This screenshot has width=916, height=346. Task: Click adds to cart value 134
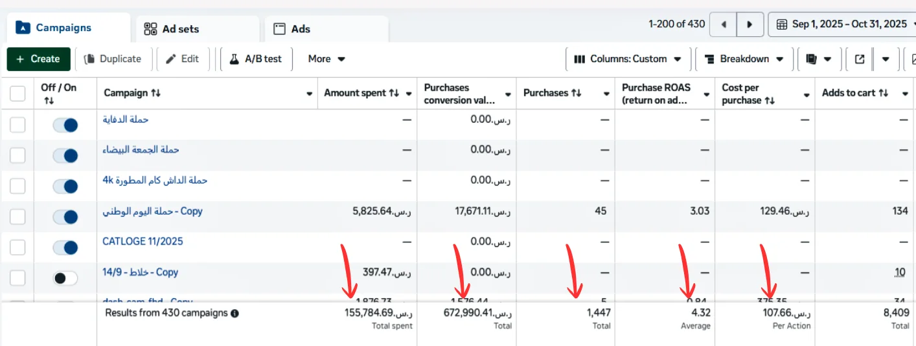tap(900, 211)
